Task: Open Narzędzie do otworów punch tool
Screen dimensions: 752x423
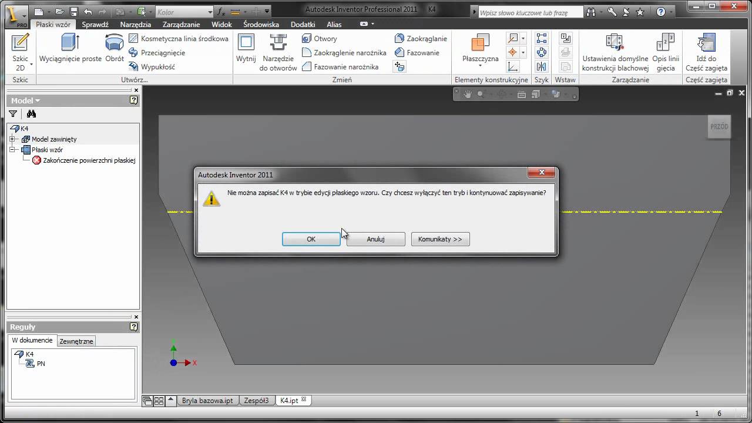Action: pyautogui.click(x=278, y=52)
